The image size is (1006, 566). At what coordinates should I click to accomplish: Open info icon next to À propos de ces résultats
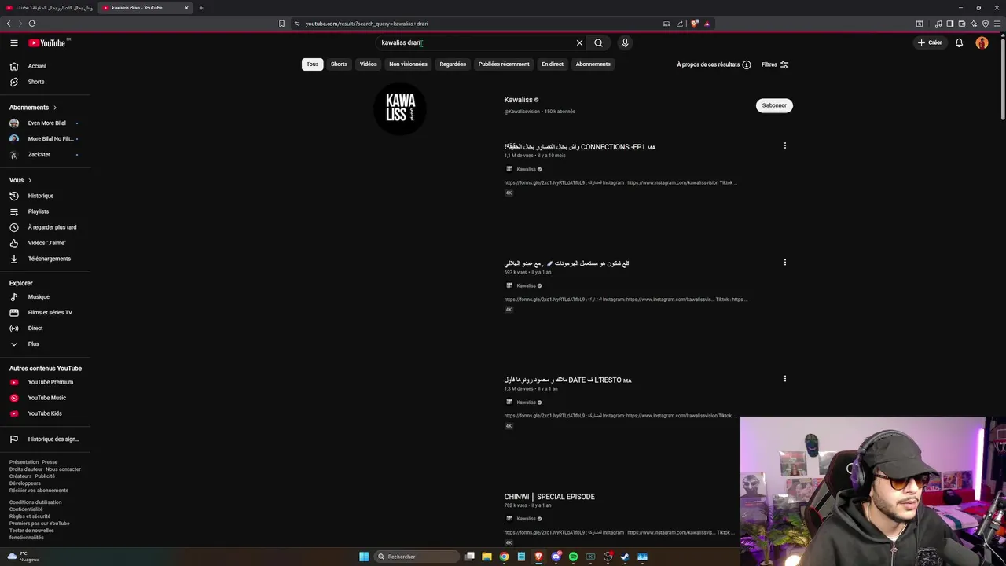coord(747,64)
